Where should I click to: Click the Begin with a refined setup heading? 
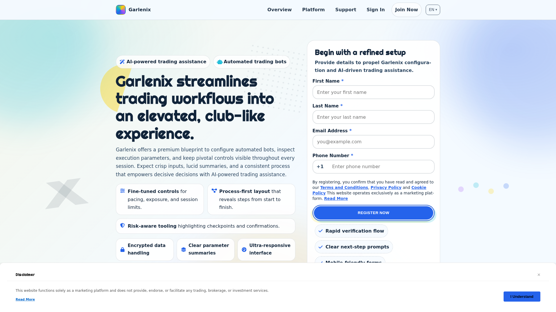tap(360, 53)
